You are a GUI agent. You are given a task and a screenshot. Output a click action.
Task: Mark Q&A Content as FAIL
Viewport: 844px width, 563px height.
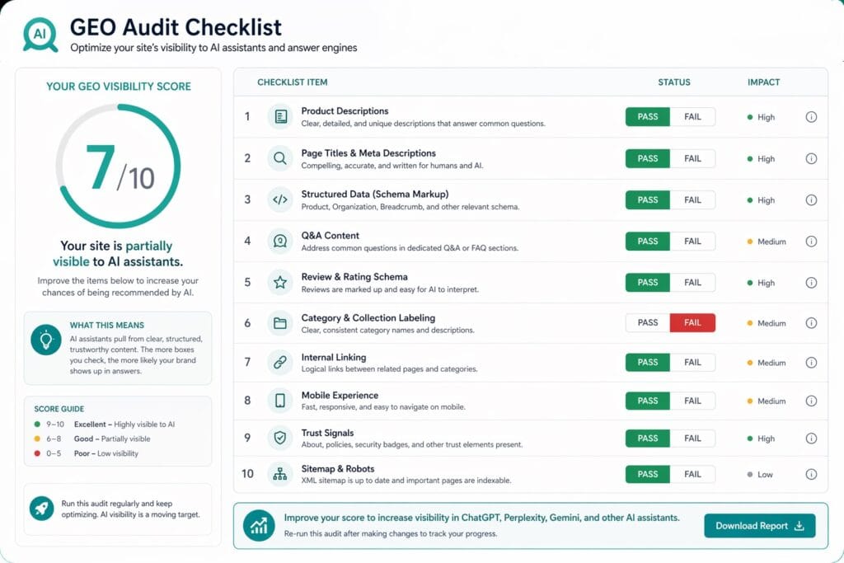point(693,241)
